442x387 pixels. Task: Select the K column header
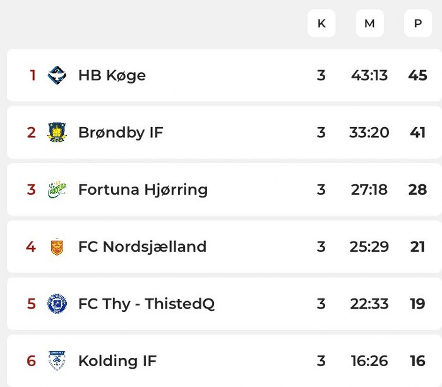(321, 23)
